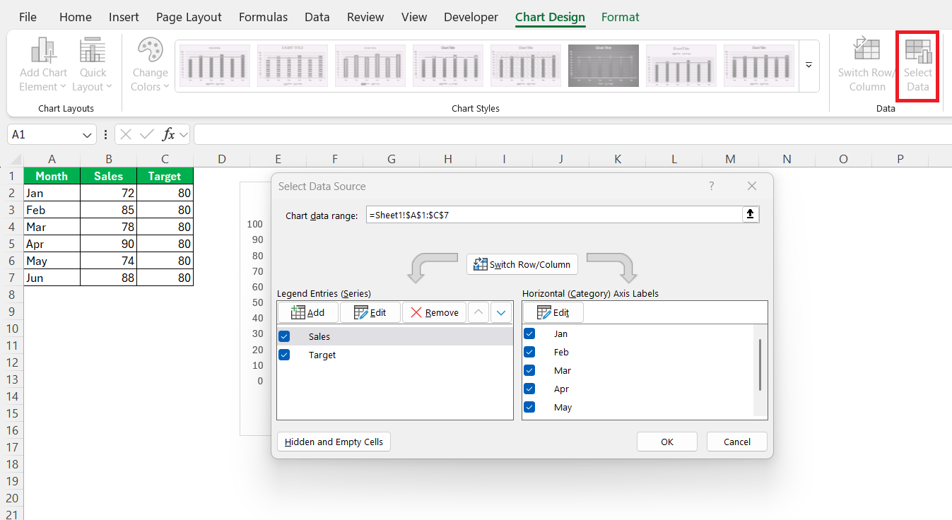Viewport: 952px width, 520px height.
Task: Move series down with arrow button
Action: tap(501, 312)
